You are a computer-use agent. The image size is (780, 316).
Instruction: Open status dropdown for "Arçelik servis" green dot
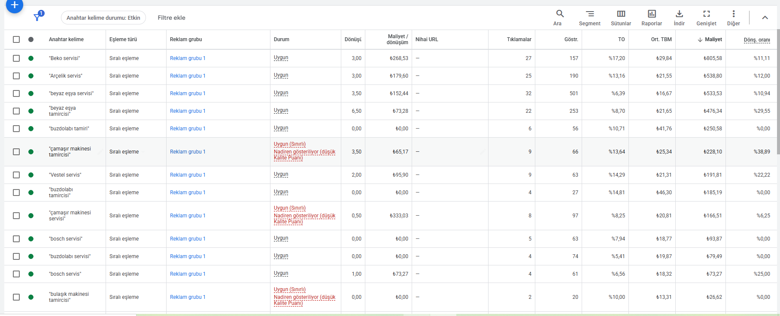31,76
